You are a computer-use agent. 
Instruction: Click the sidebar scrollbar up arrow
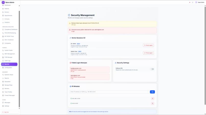coord(19,6)
